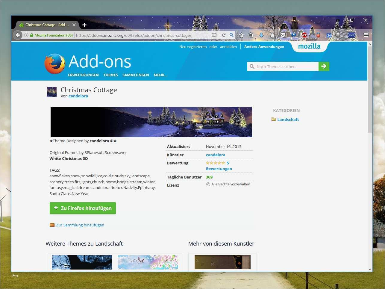Viewport: 385px width, 289px height.
Task: Click the scrollbar down arrow
Action: (x=370, y=269)
